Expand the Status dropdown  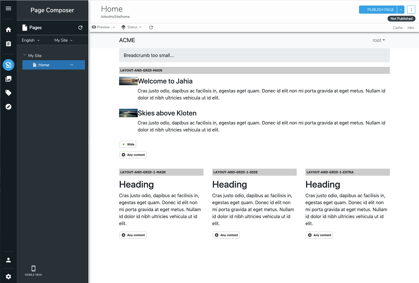[x=132, y=27]
